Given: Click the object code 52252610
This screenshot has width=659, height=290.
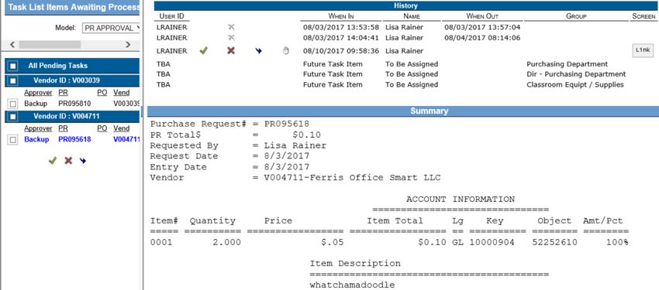Looking at the screenshot, I should coord(555,242).
